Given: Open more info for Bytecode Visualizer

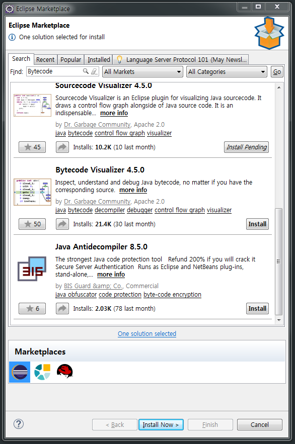Looking at the screenshot, I should (133, 190).
